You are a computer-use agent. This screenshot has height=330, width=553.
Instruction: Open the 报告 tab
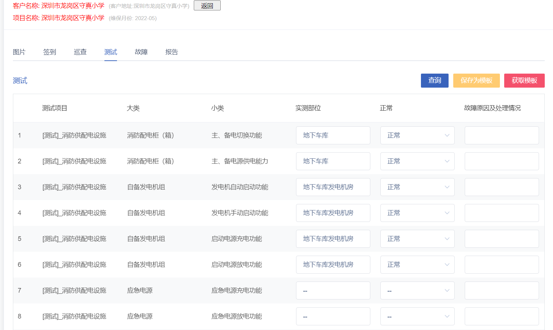(172, 52)
